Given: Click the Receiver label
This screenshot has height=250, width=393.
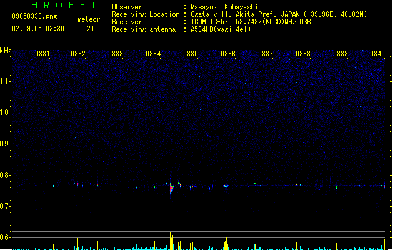Looking at the screenshot, I should tap(127, 22).
